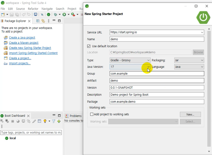This screenshot has height=155, width=212.
Task: Select 'local' node in Boot Dashboard
Action: (13, 138)
